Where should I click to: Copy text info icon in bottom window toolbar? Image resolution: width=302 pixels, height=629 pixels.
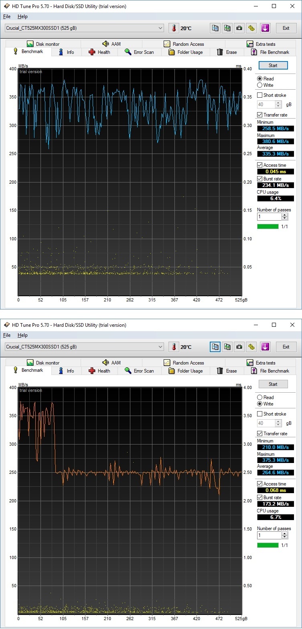(x=215, y=347)
